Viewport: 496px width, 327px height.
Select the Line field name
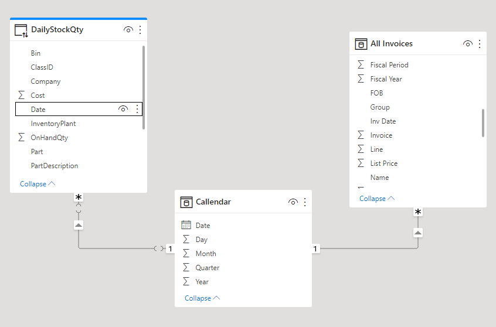click(x=376, y=149)
